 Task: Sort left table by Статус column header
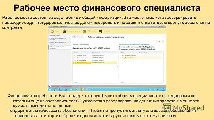tap(76, 53)
